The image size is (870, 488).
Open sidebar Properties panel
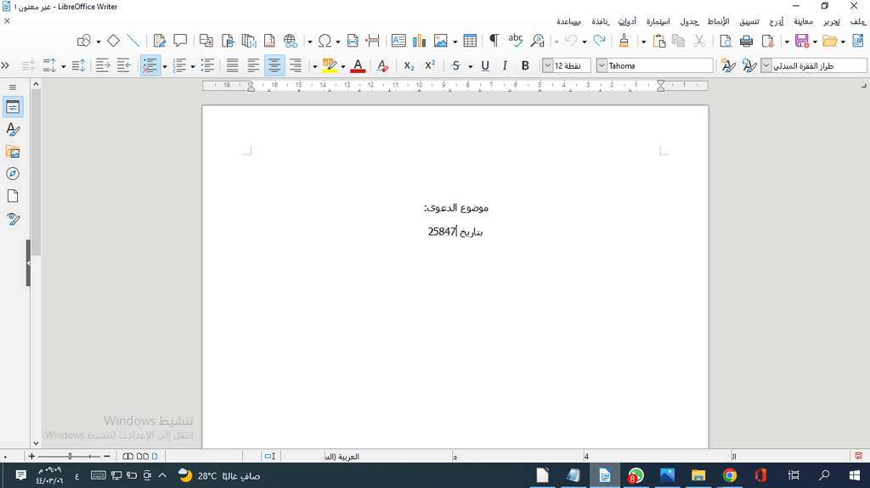point(13,108)
